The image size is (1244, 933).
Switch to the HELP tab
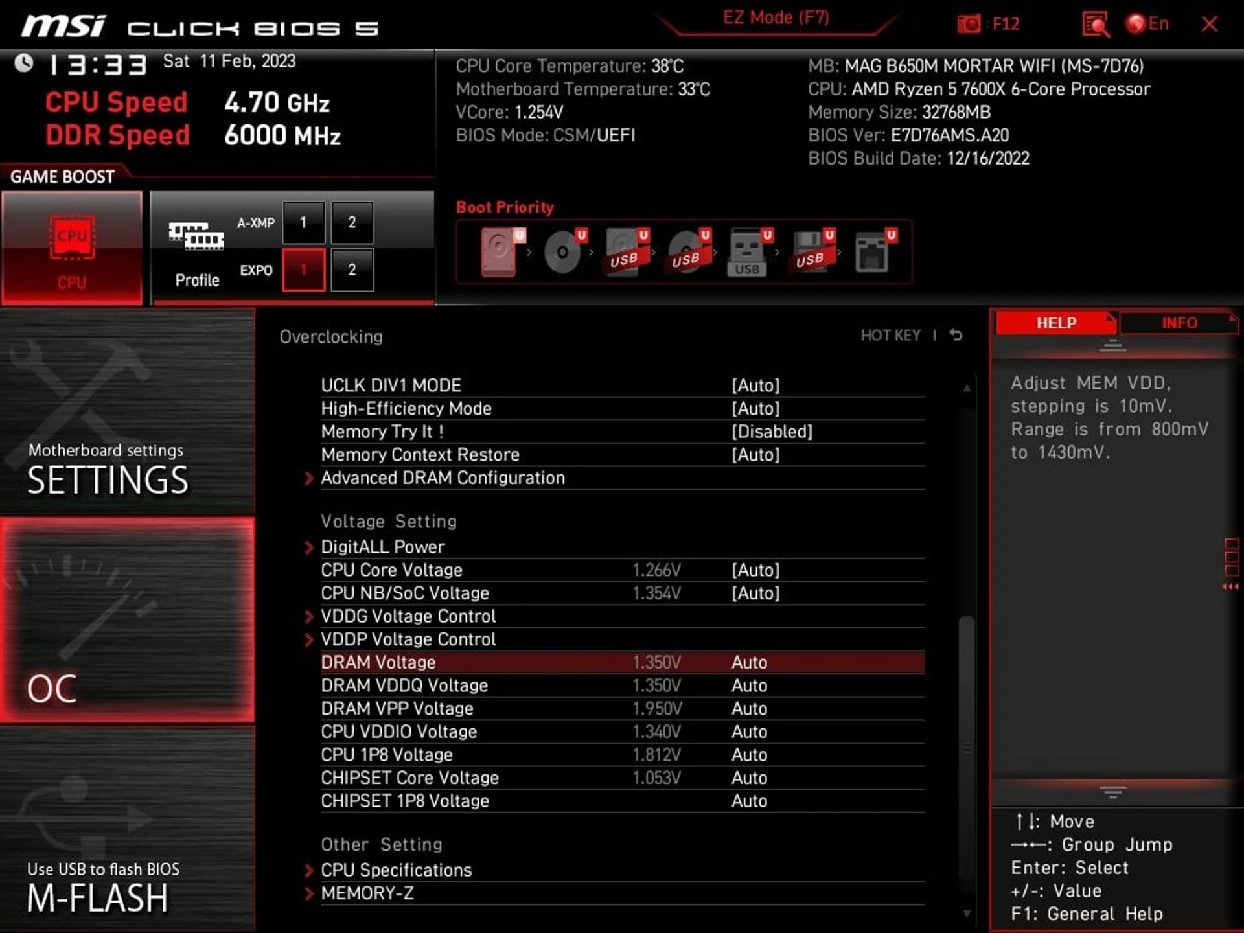click(x=1056, y=323)
